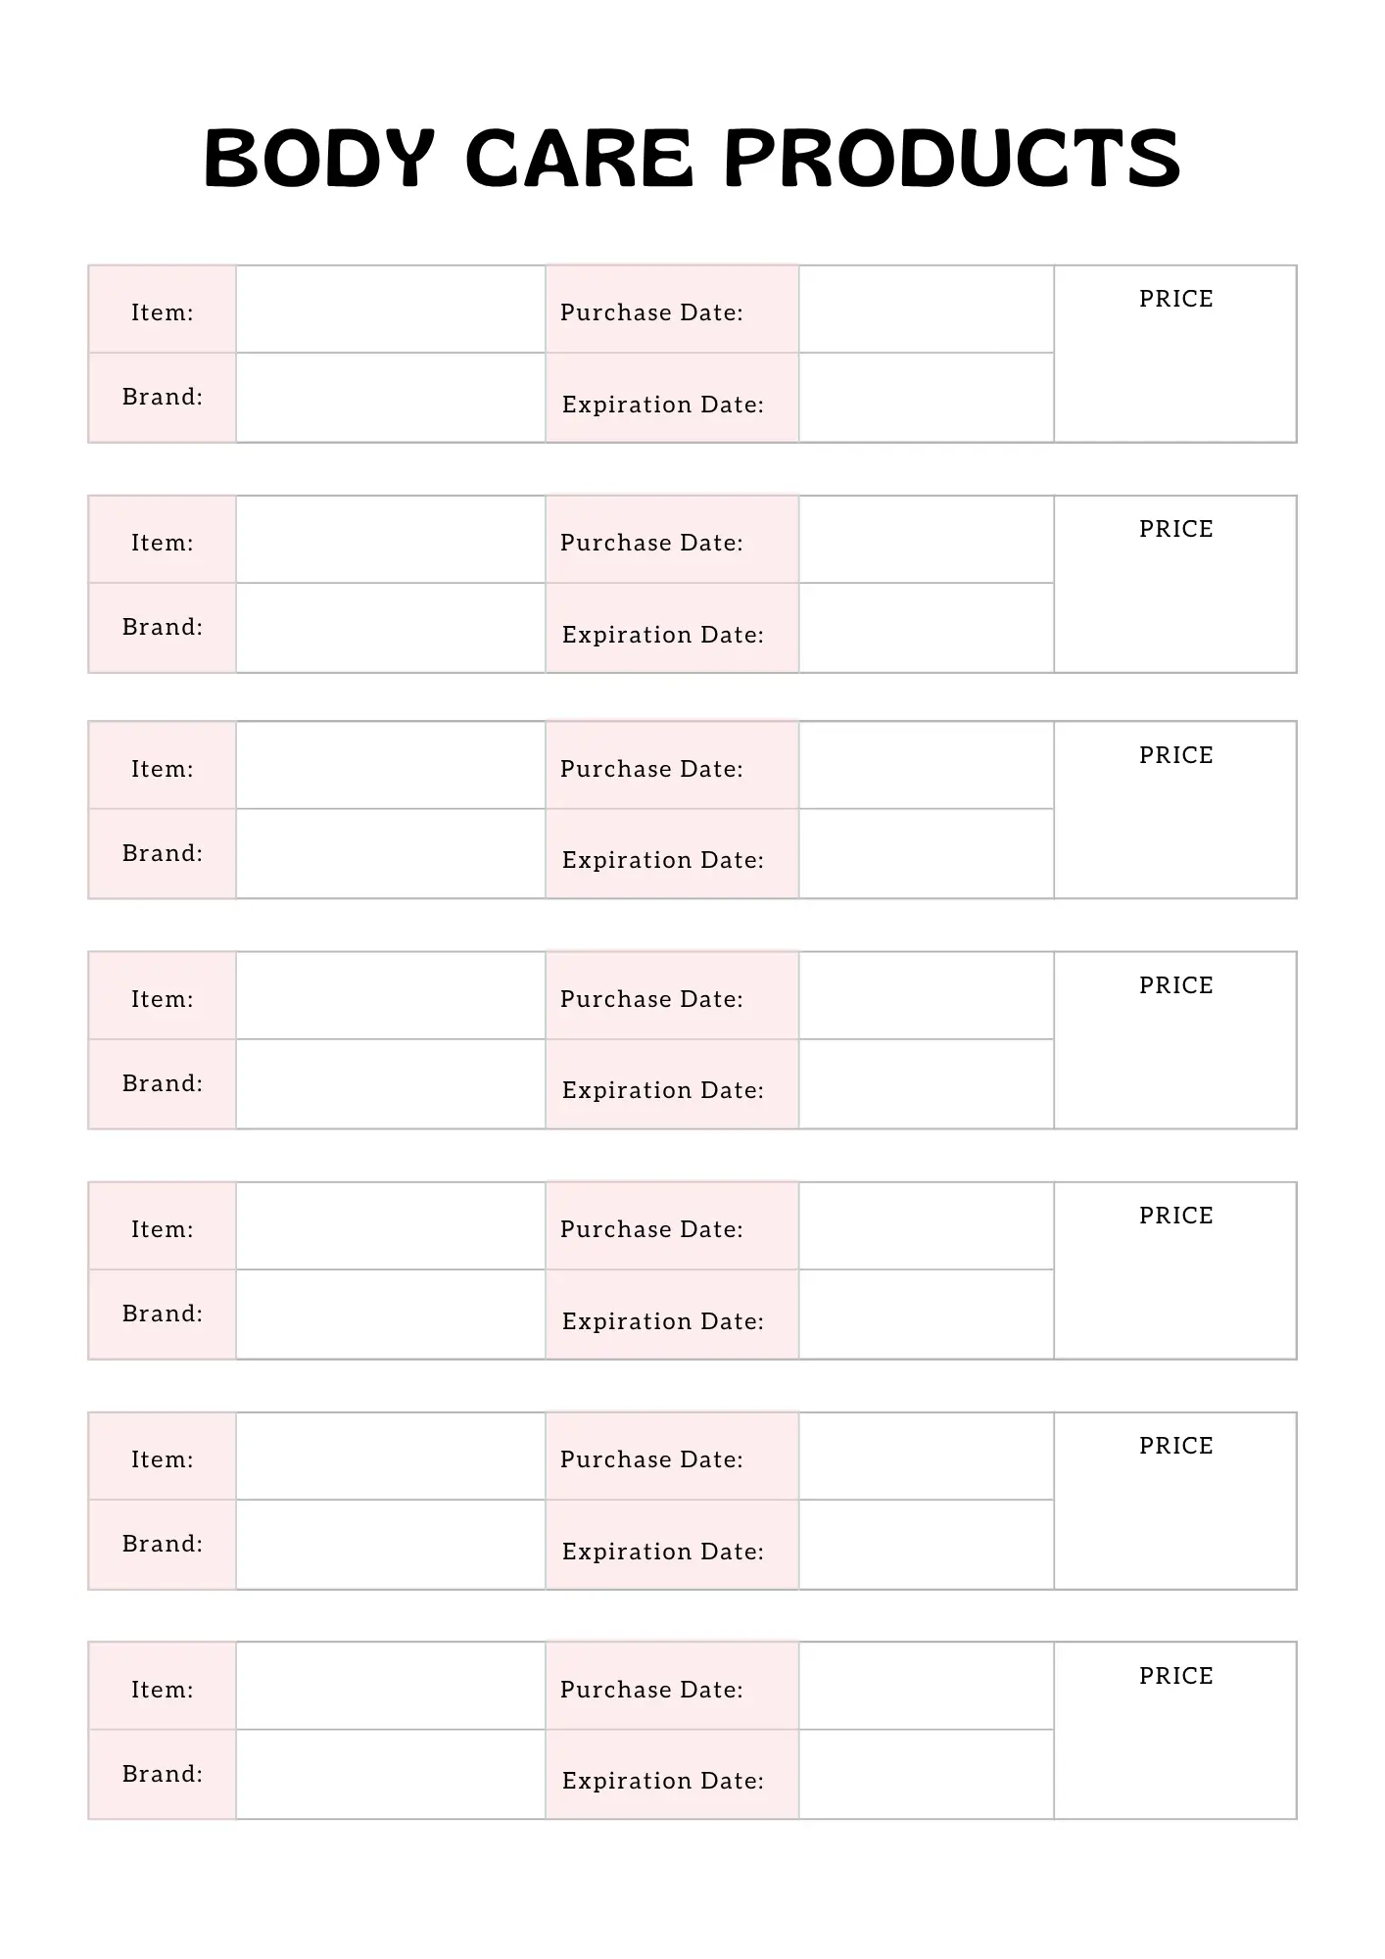1385x1959 pixels.
Task: Select the fifth block's blank Expiration Date field
Action: [926, 1314]
